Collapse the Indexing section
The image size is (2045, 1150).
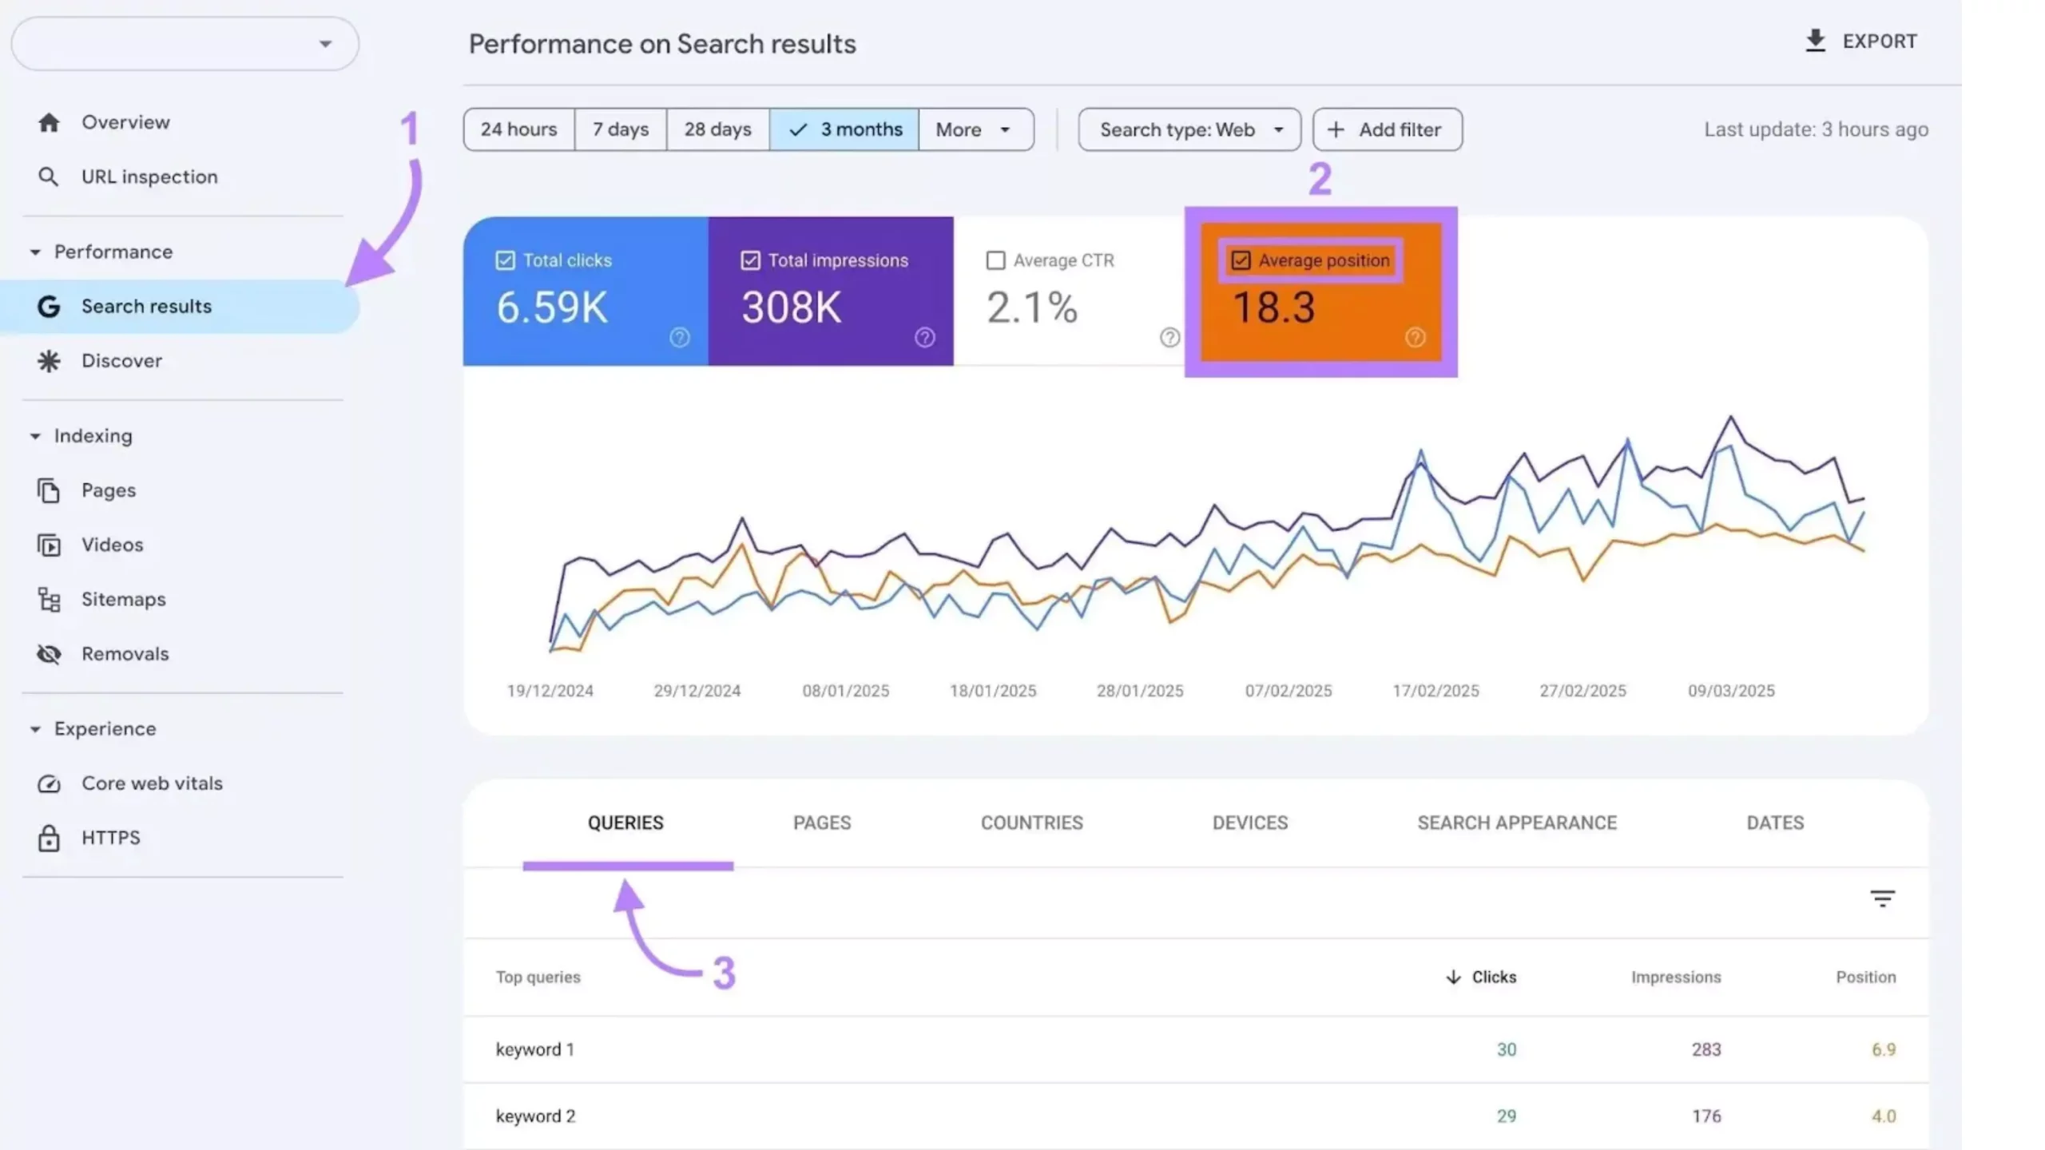[35, 436]
